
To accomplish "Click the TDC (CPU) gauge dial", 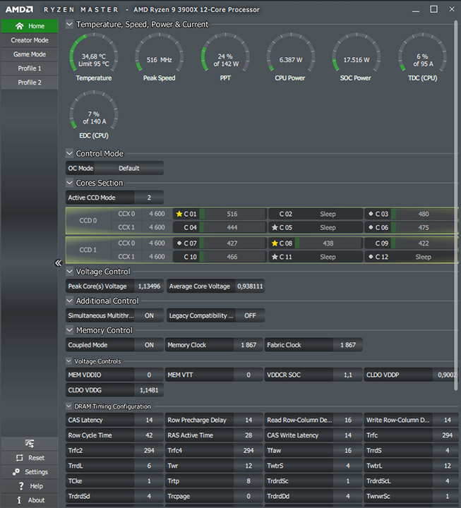I will point(422,53).
